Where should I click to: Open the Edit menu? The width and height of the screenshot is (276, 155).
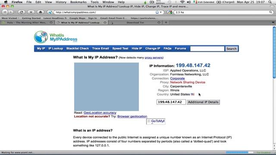coord(38,2)
